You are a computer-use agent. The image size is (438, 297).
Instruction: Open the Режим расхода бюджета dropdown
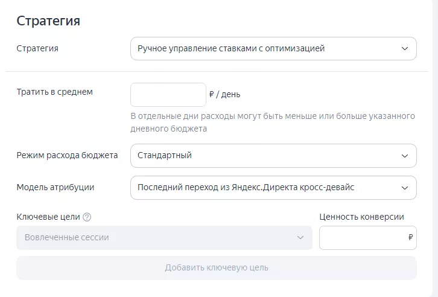point(273,156)
